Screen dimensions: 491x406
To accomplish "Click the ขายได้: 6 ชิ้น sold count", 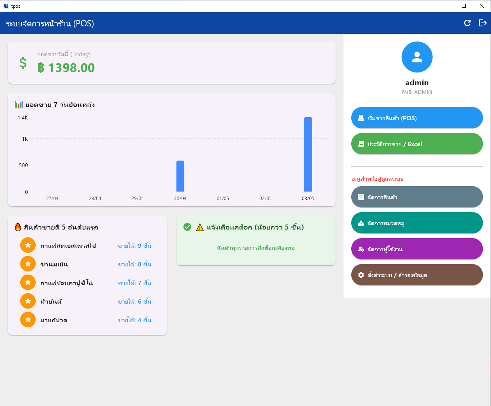I will tap(135, 301).
